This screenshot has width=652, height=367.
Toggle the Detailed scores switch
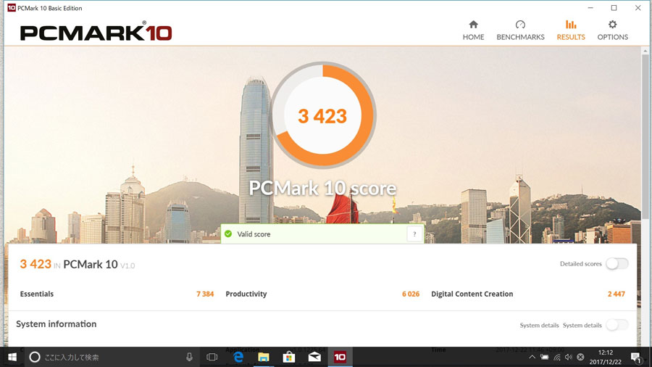coord(617,263)
